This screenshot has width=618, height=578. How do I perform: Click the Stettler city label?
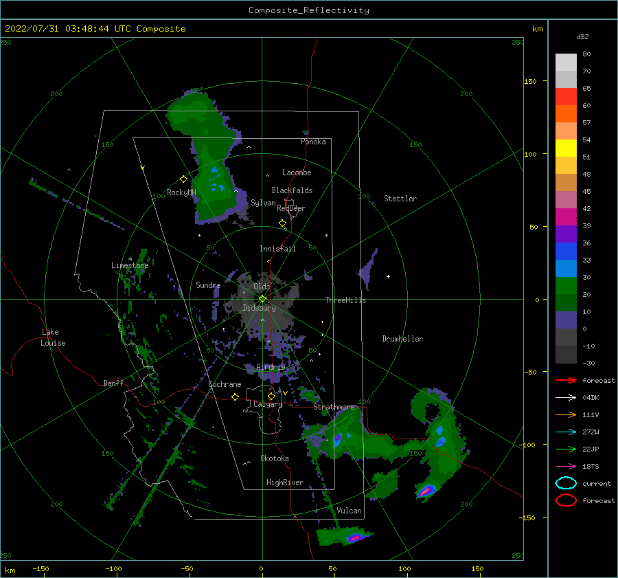pos(400,199)
